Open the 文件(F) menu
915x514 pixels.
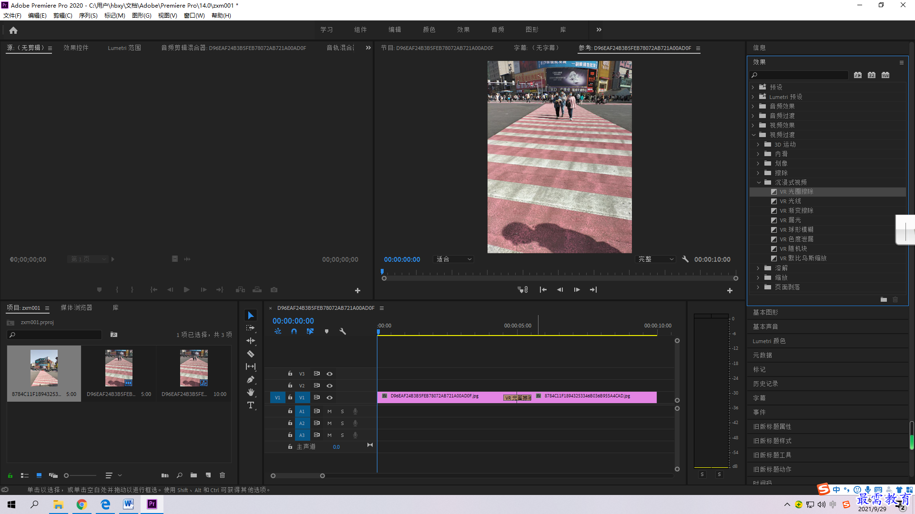(x=12, y=15)
